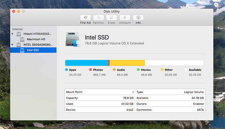Click the Mount Point value slash
Screen dimensions: 225x129
(133, 92)
